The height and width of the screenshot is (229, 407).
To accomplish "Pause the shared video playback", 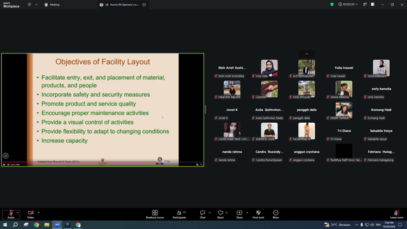I will (4, 165).
